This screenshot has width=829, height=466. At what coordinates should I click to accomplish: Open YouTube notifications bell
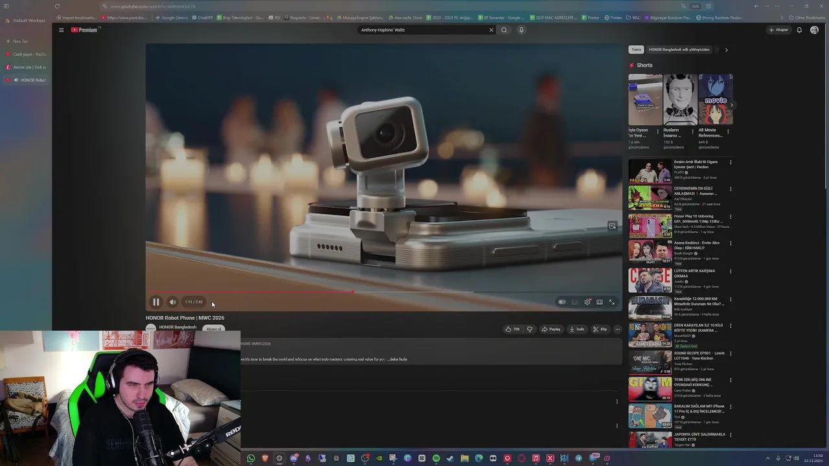pos(799,30)
